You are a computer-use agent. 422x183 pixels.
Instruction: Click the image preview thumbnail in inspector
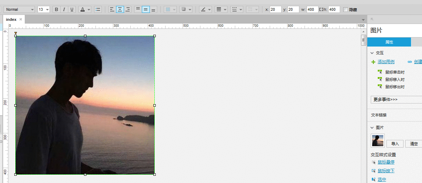[x=378, y=141]
